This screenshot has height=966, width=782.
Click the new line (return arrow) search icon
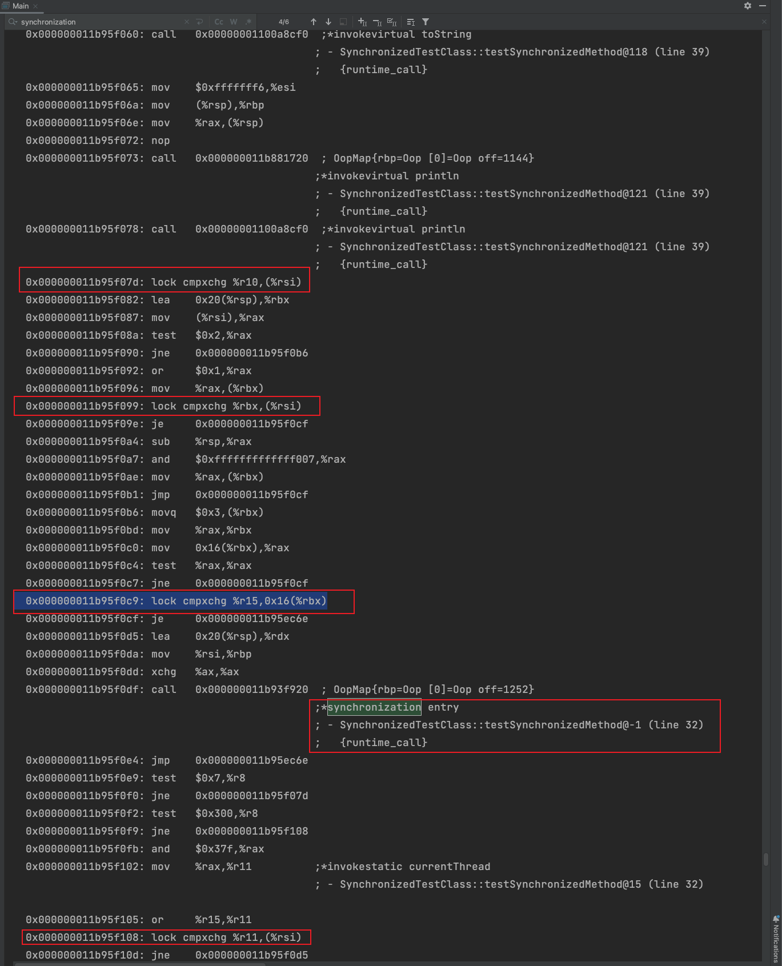pos(199,22)
